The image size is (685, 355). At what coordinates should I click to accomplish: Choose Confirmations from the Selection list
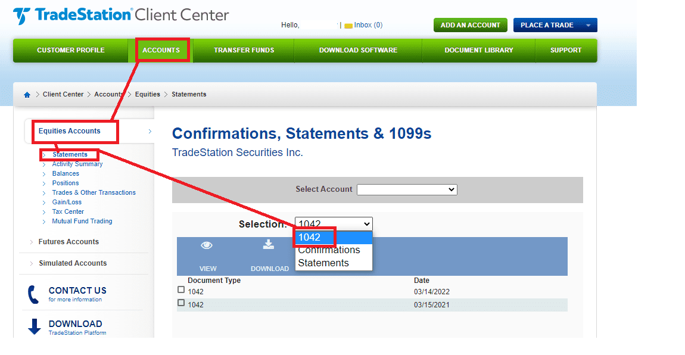[x=329, y=250]
